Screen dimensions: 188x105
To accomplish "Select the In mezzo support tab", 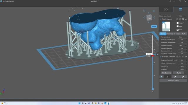I will 170,34.
